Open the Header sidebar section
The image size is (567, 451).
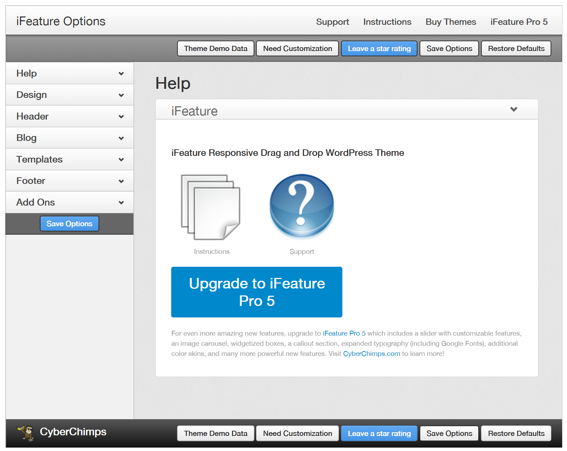tap(70, 116)
